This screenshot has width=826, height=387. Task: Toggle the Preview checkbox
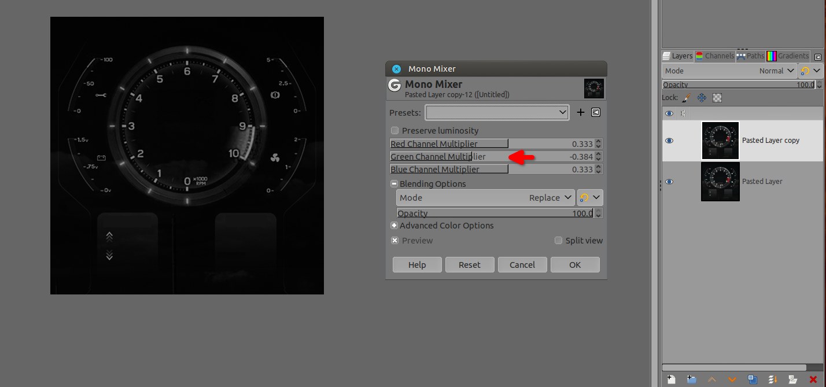point(395,241)
